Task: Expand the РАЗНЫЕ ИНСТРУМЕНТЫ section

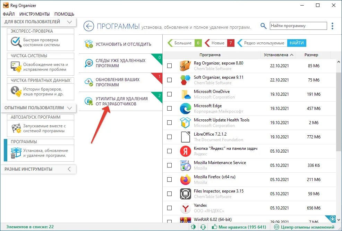Action: pyautogui.click(x=69, y=169)
